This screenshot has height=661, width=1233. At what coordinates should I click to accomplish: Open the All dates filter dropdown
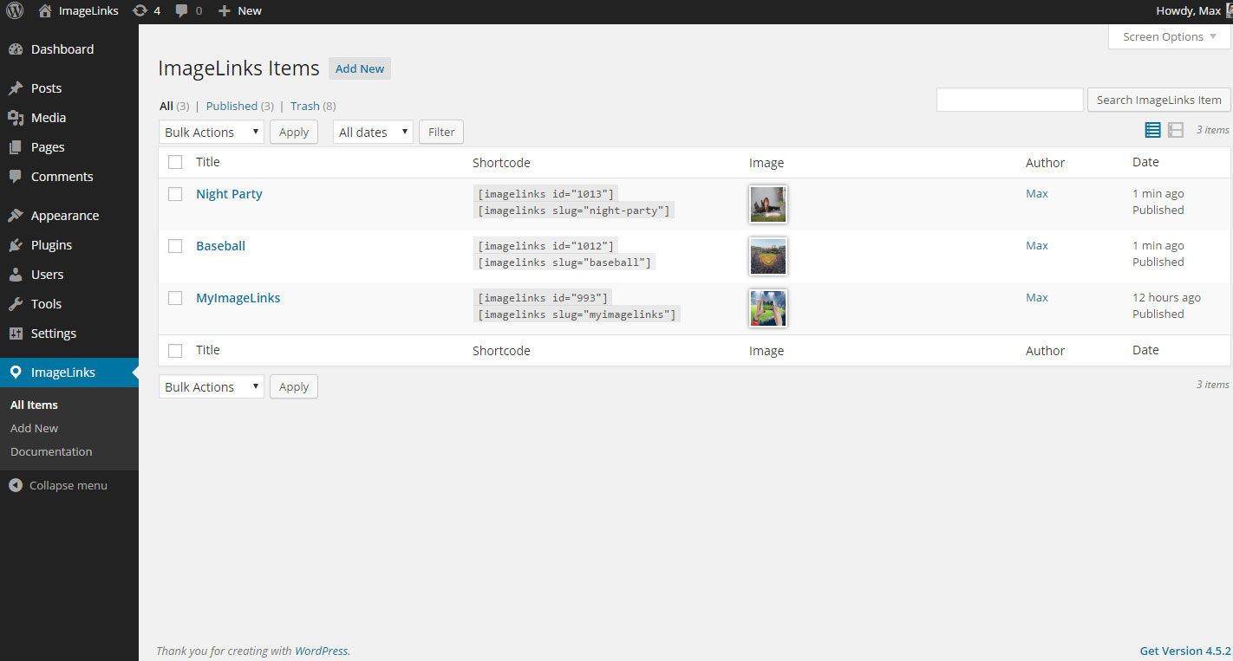tap(373, 132)
